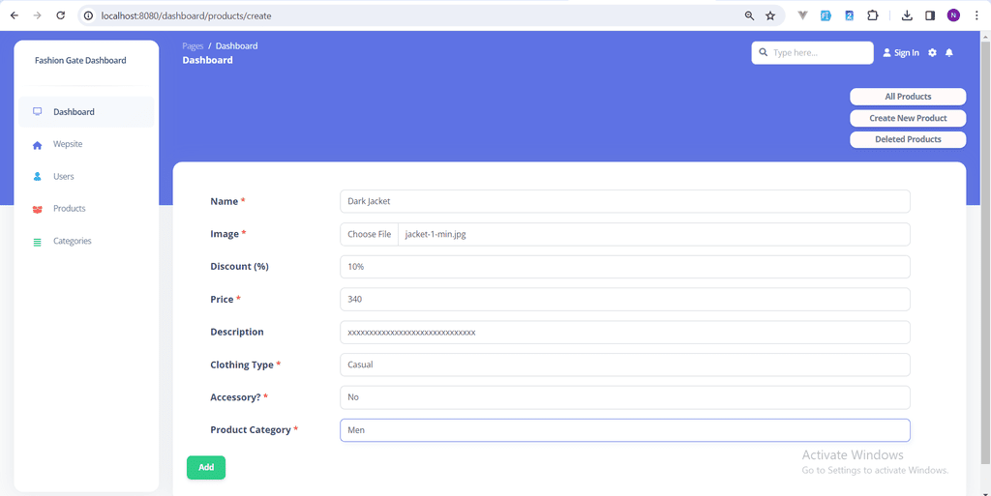
Task: Open browser downloads icon
Action: click(907, 15)
